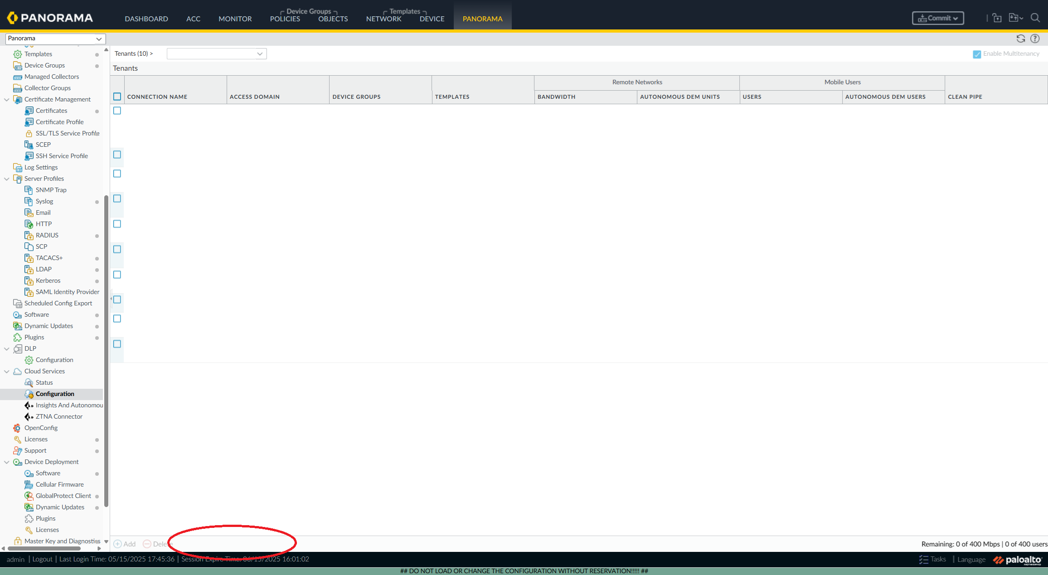Click the Logout link
Screen dimensions: 1048x575
click(x=42, y=559)
